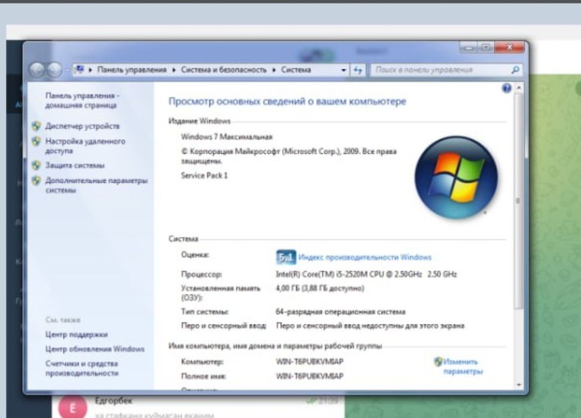581x418 pixels.
Task: Click Полное имя value WIN-T6PUBKVM8AP
Action: pos(310,376)
